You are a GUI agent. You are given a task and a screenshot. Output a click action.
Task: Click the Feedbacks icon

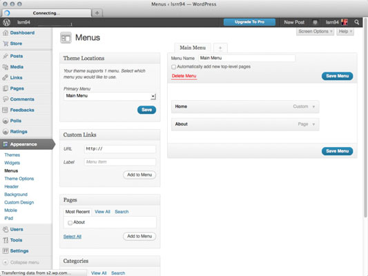(x=6, y=110)
